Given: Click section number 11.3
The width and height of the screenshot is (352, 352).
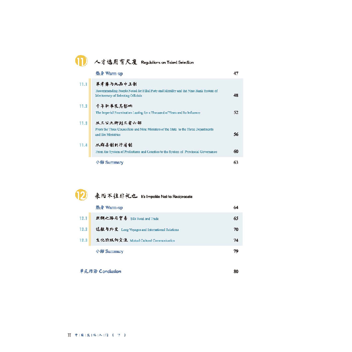Looking at the screenshot, I should click(x=83, y=123).
